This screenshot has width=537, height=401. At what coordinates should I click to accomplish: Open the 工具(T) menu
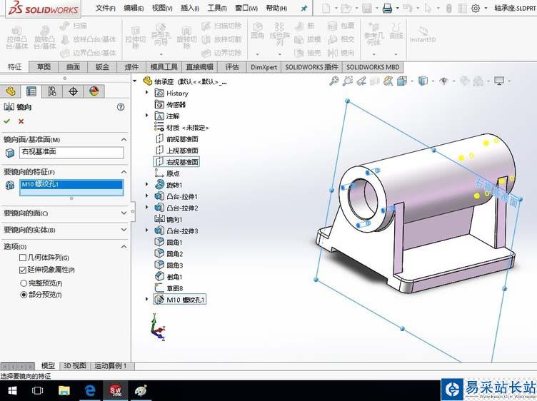point(217,9)
